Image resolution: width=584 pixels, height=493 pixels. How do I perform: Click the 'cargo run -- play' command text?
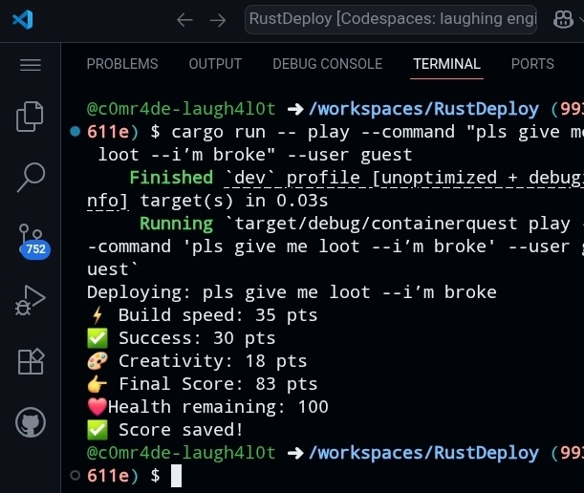[260, 132]
